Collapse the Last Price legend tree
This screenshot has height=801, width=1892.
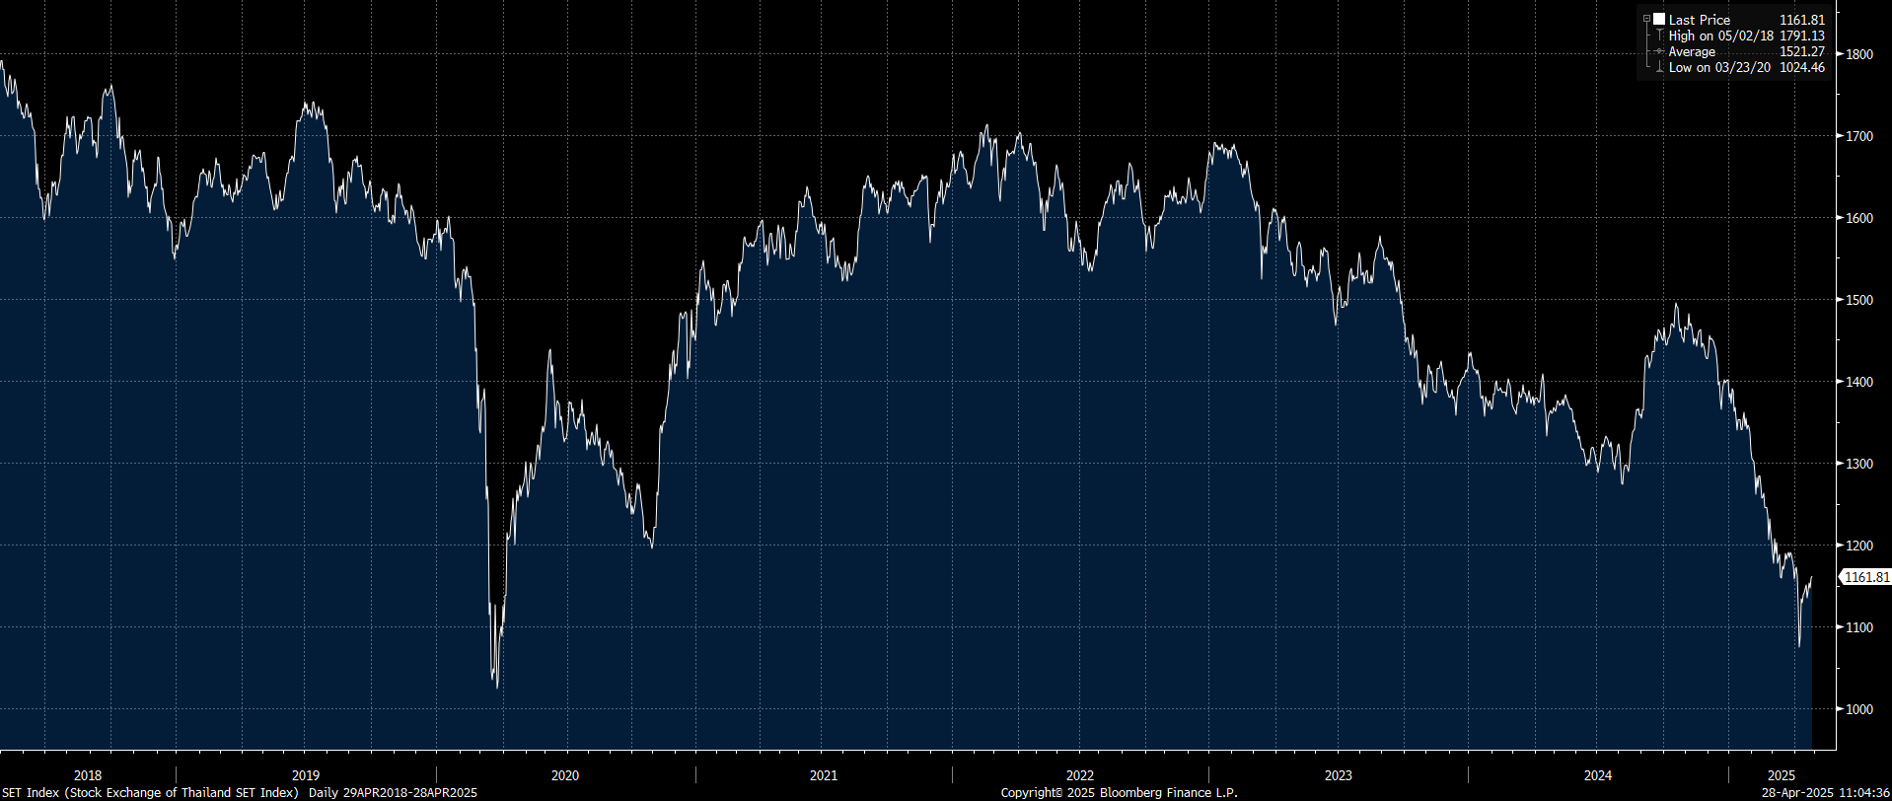[x=1646, y=20]
